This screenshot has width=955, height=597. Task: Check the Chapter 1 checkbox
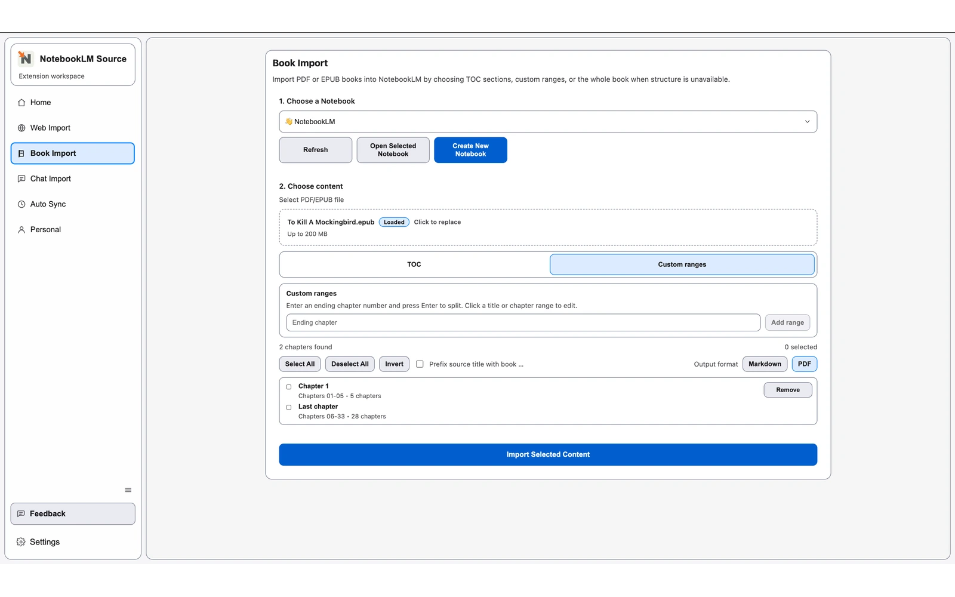289,386
